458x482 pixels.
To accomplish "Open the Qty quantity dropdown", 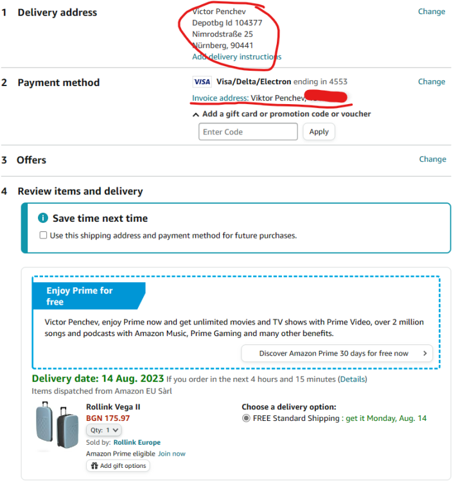I will tap(104, 430).
